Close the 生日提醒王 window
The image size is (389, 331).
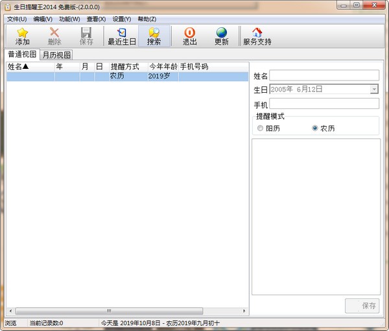tap(374, 5)
